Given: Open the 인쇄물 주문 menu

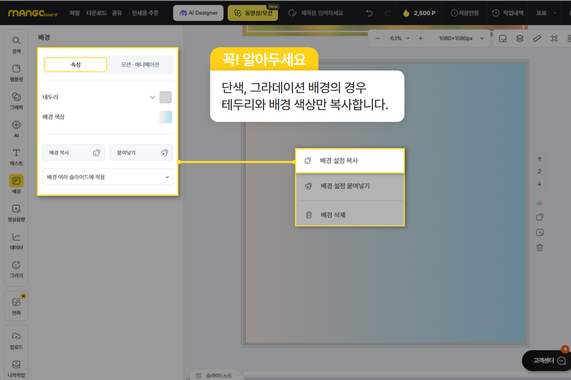Looking at the screenshot, I should 145,13.
